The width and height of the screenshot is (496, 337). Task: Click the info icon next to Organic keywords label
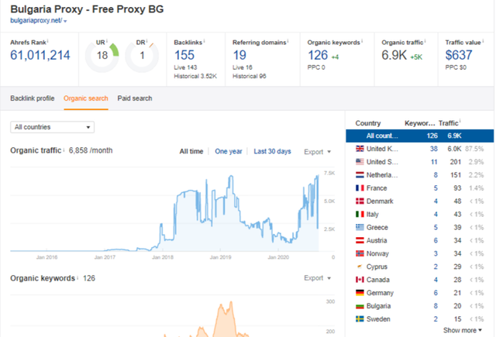point(362,41)
